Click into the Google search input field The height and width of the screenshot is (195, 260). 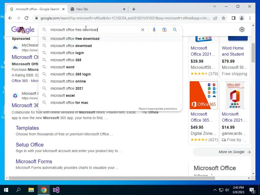pyautogui.click(x=94, y=30)
